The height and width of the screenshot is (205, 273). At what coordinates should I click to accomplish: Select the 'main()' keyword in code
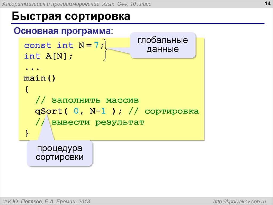pyautogui.click(x=39, y=78)
